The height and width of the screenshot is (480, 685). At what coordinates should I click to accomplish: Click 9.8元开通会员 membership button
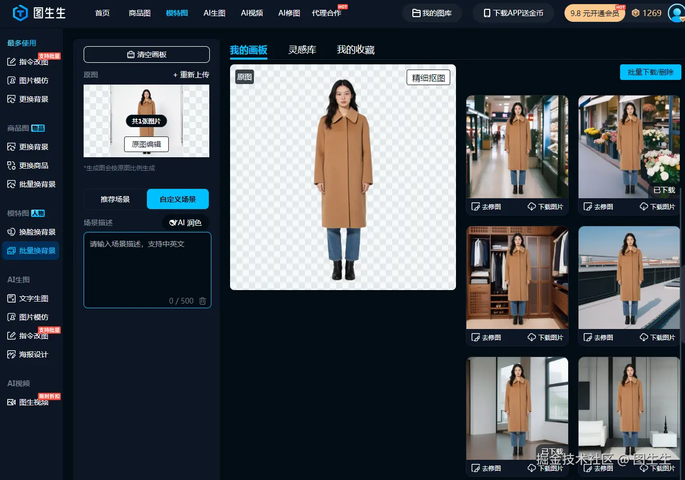pos(595,13)
